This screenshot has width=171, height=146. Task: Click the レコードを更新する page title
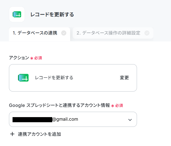coord(52,15)
